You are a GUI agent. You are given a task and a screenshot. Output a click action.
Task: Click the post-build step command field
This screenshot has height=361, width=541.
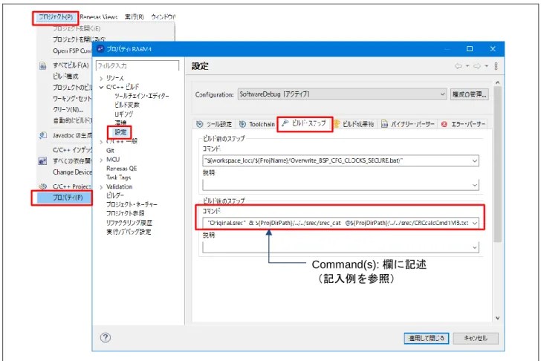point(340,223)
